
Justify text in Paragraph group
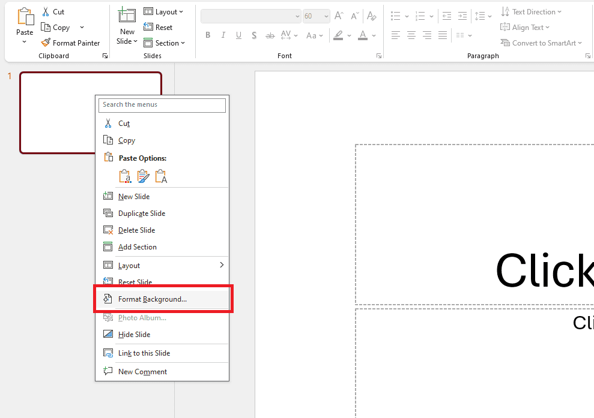click(443, 35)
